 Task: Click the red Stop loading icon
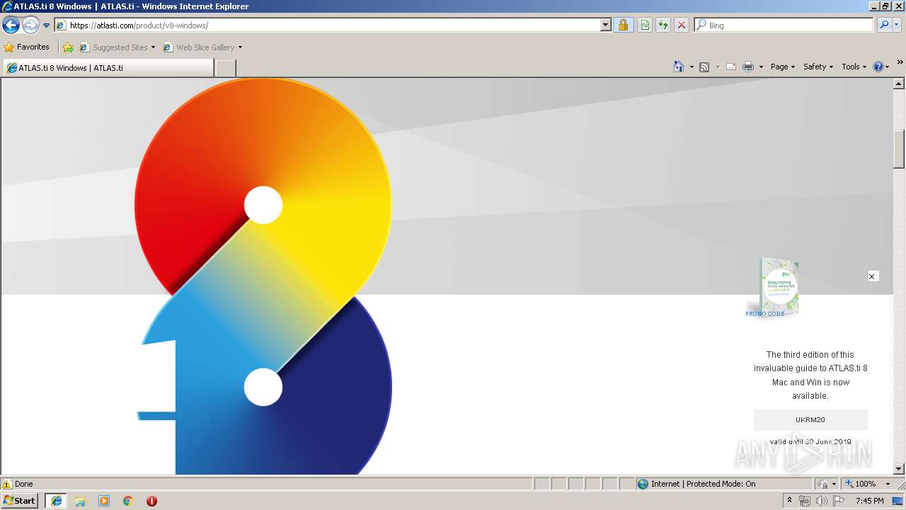pos(682,25)
